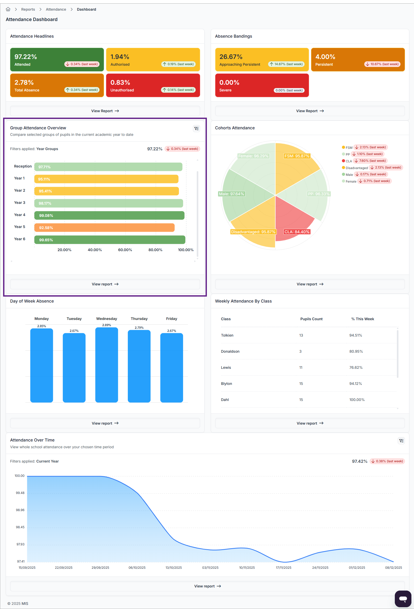Click the Year 5 orange bar
The image size is (414, 609).
(x=104, y=227)
